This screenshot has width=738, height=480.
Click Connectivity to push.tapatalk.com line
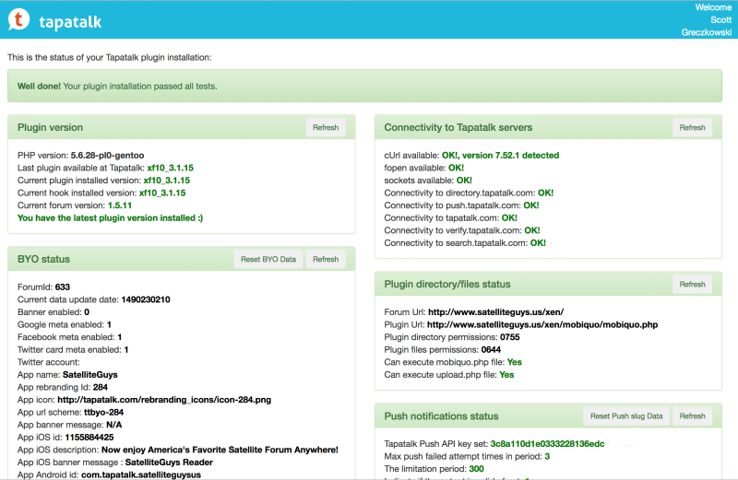click(x=462, y=205)
